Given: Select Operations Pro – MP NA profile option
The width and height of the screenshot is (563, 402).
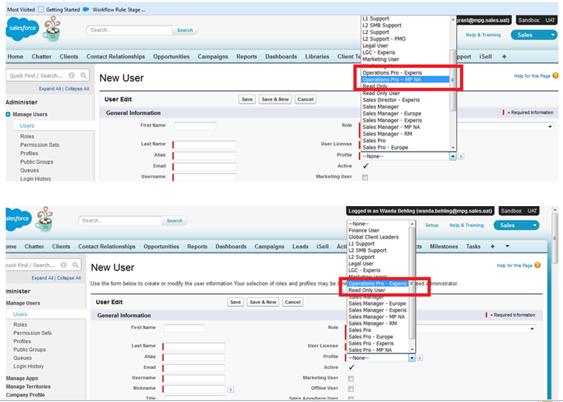Looking at the screenshot, I should point(405,80).
